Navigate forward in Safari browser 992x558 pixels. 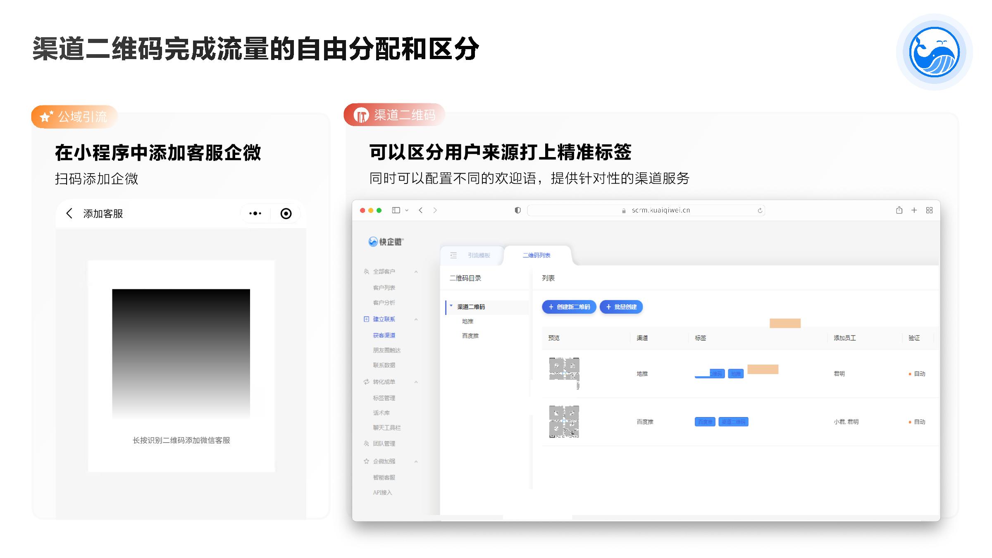point(435,210)
